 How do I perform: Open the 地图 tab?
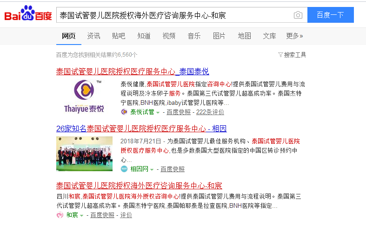(245, 36)
